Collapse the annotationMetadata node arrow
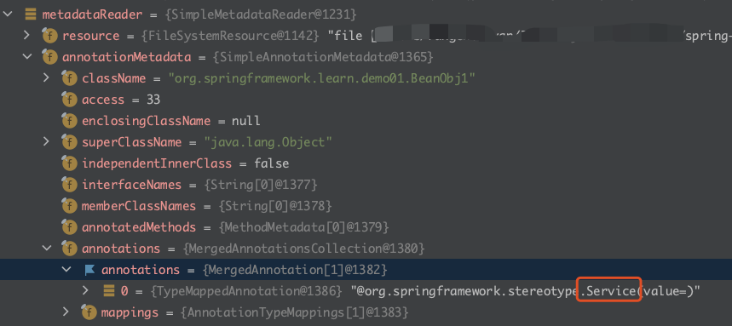Image resolution: width=732 pixels, height=326 pixels. (x=27, y=57)
